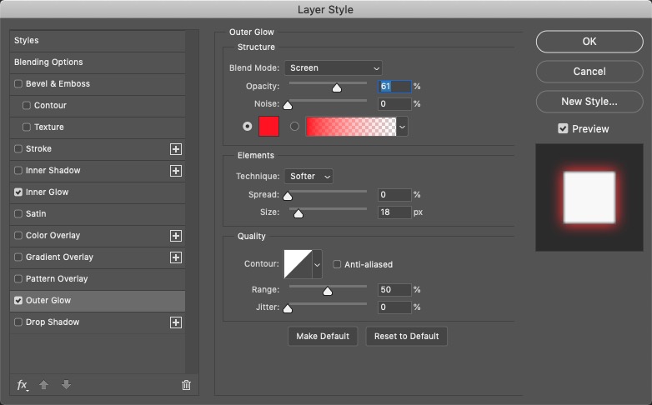Click the Size value input field

[394, 212]
